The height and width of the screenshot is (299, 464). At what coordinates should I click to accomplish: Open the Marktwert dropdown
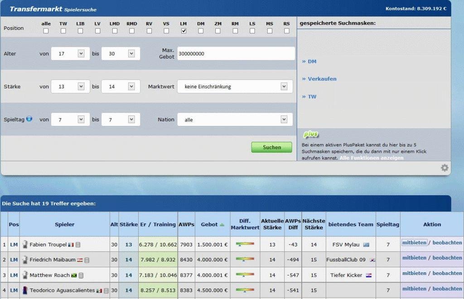tap(235, 86)
